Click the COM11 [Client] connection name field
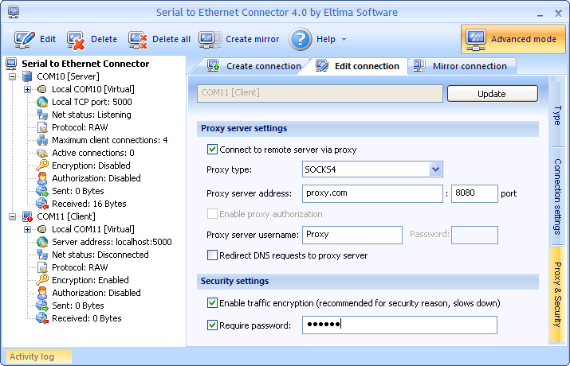 pyautogui.click(x=320, y=93)
